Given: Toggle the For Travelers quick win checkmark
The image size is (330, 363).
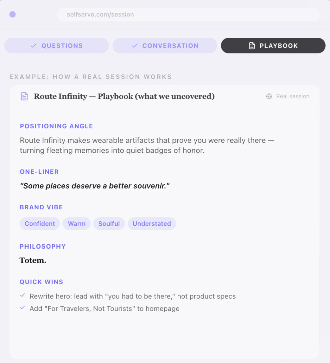Looking at the screenshot, I should pyautogui.click(x=22, y=308).
